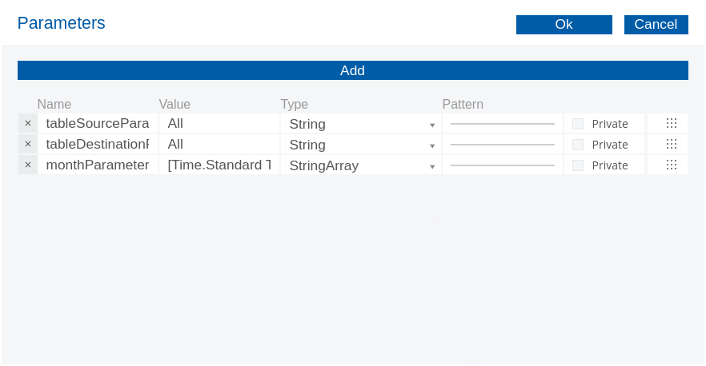Image resolution: width=706 pixels, height=366 pixels.
Task: Mark monthParameter as Private
Action: 578,165
